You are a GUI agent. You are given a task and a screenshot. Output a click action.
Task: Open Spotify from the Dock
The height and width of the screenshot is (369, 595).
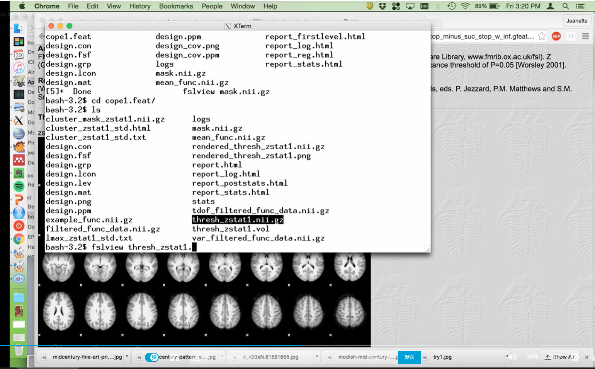[x=19, y=186]
